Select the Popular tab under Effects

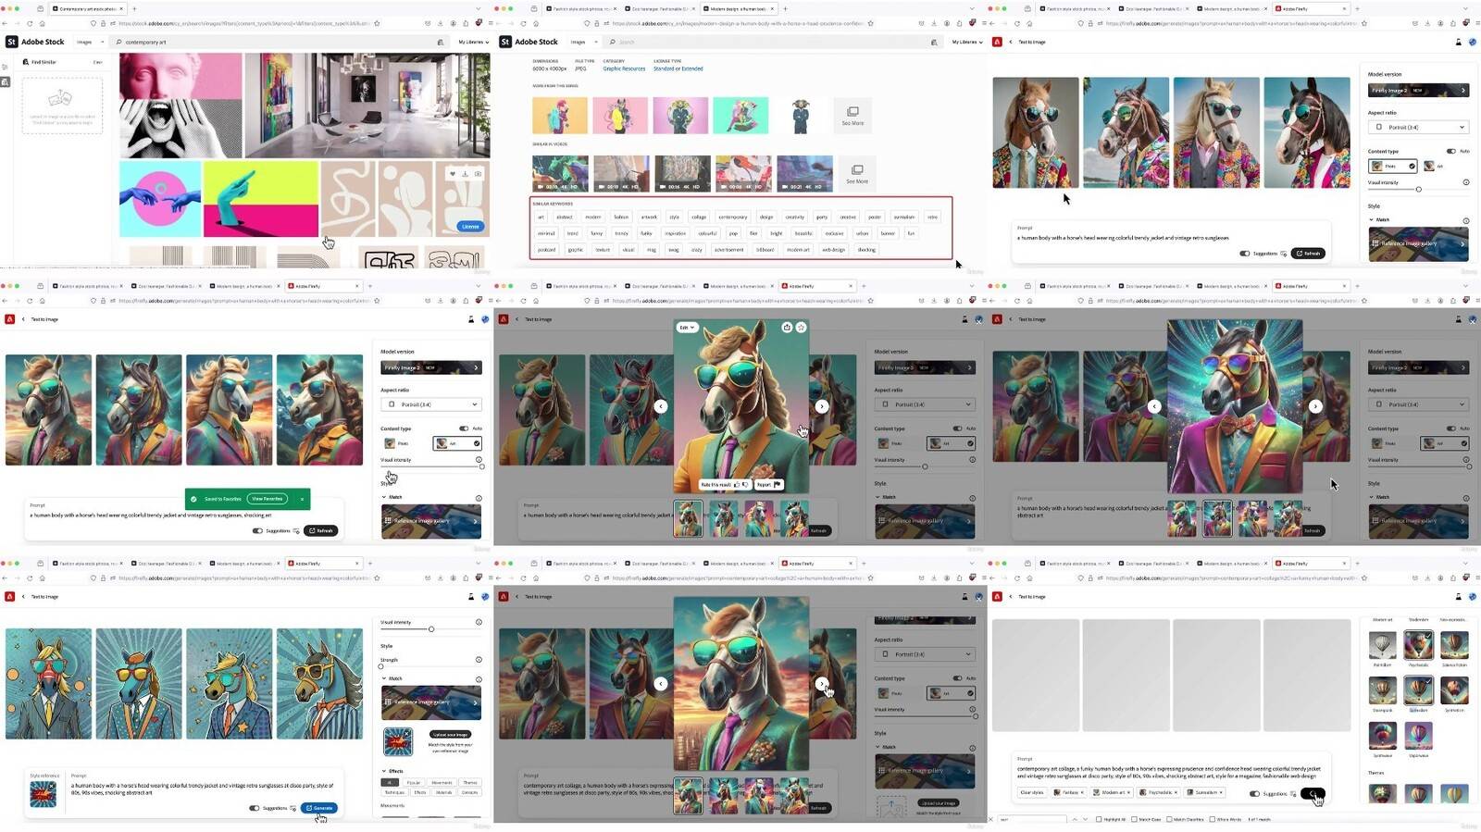[x=414, y=782]
